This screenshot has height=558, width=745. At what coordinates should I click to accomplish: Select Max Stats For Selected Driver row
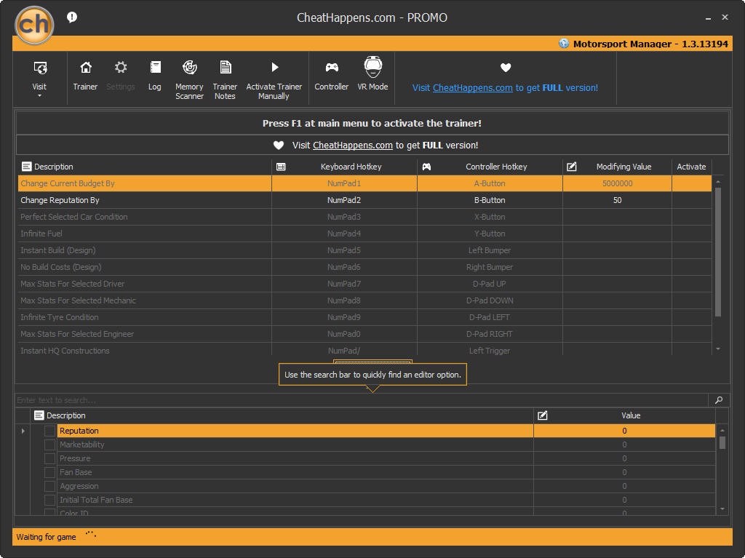[364, 284]
